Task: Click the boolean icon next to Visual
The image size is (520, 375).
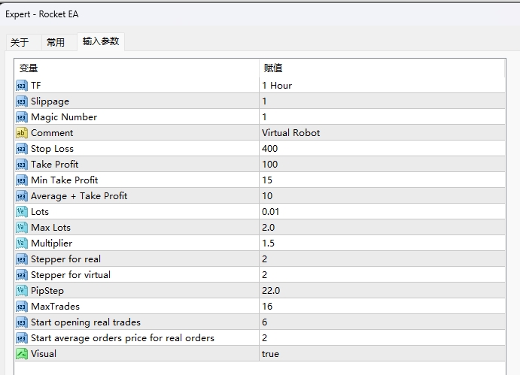Action: pos(21,354)
